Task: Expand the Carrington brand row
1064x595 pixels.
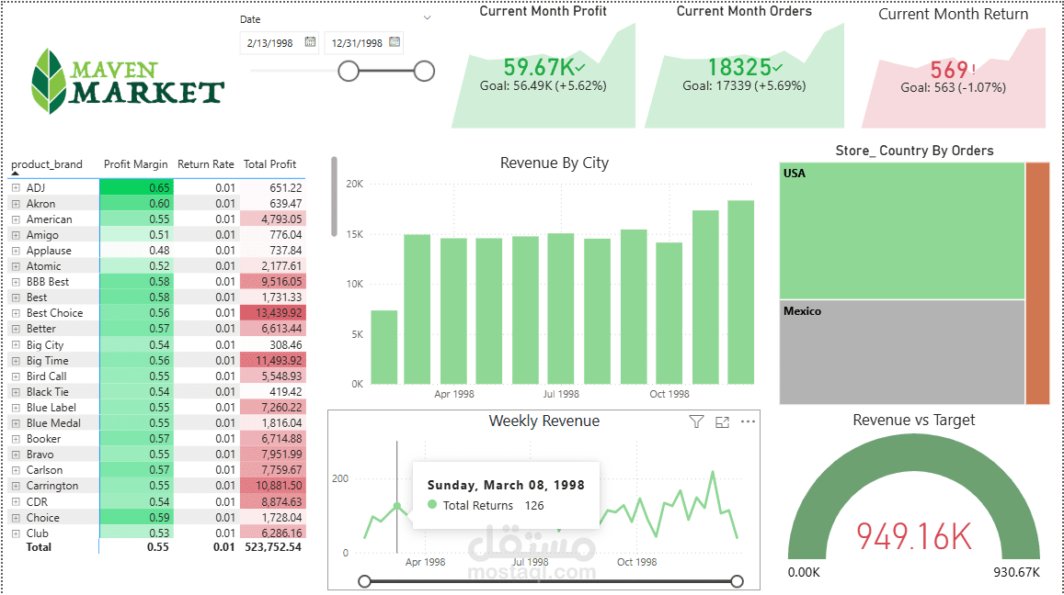Action: click(16, 486)
